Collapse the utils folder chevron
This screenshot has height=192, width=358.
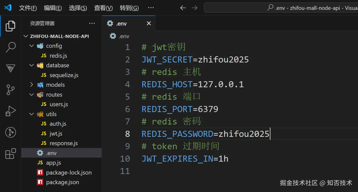click(x=32, y=114)
